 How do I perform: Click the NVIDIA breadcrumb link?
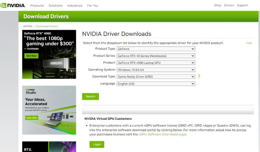point(28,26)
